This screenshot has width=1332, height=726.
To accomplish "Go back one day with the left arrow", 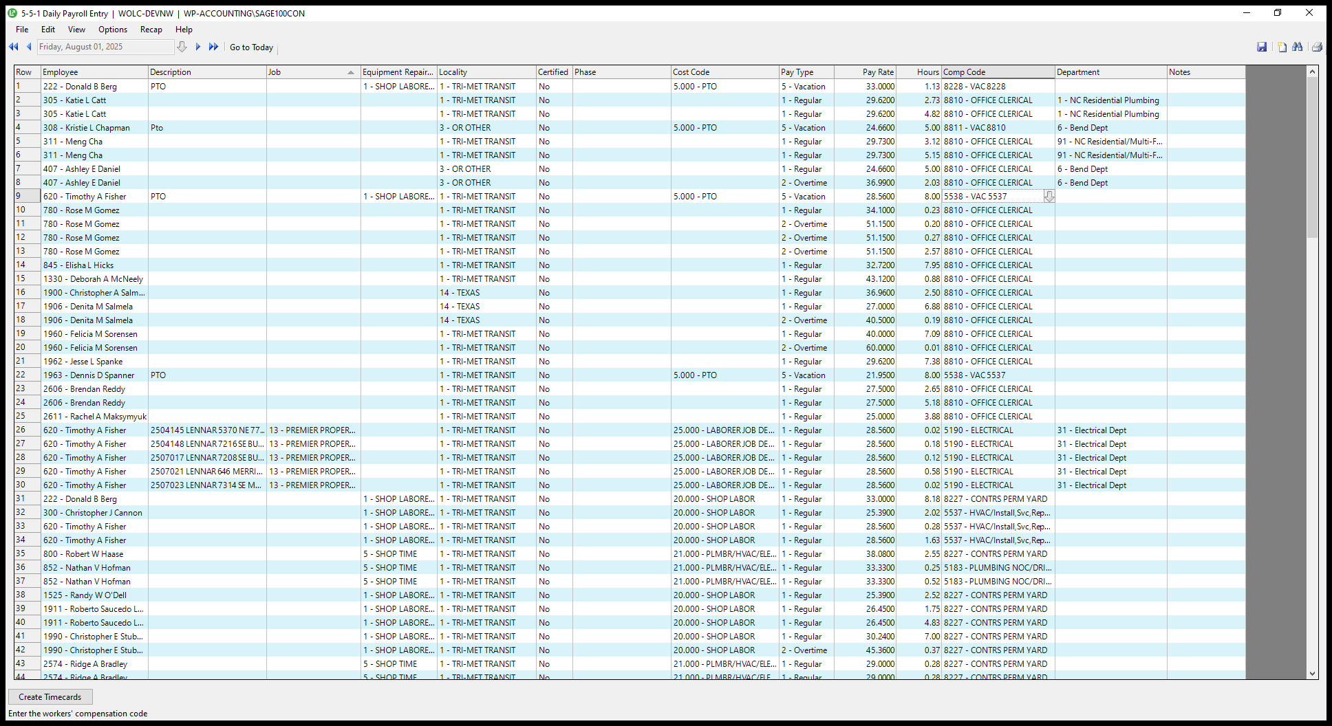I will pos(29,47).
